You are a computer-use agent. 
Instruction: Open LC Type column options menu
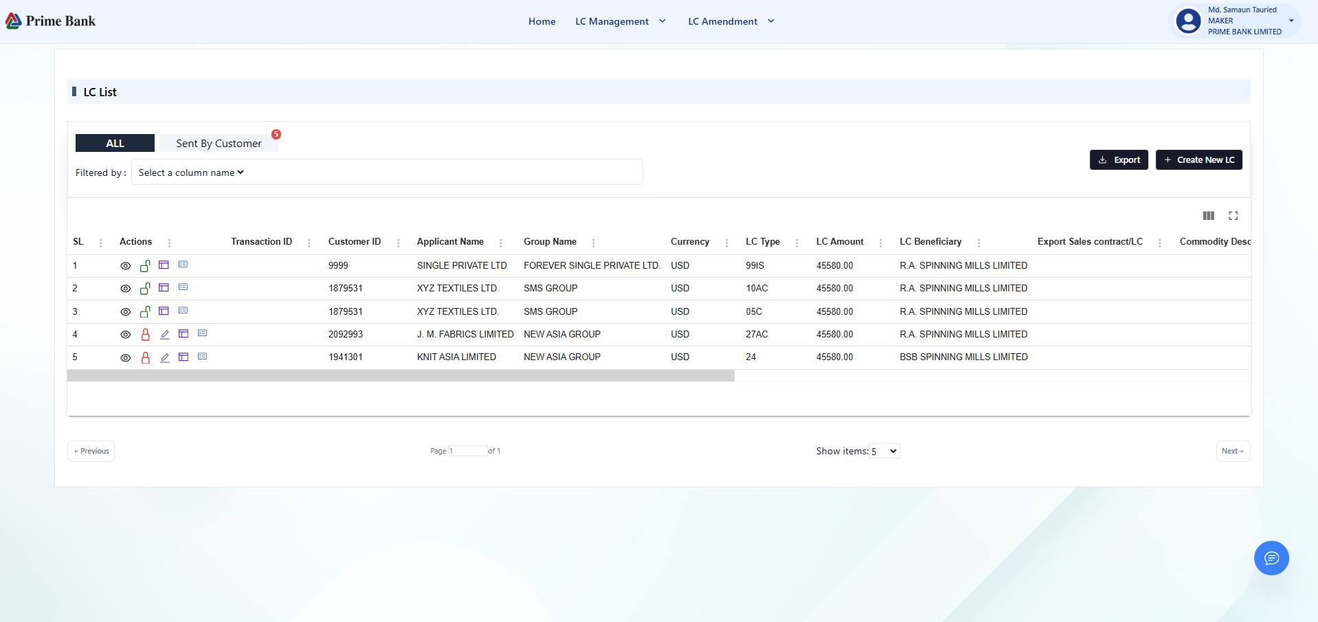796,243
